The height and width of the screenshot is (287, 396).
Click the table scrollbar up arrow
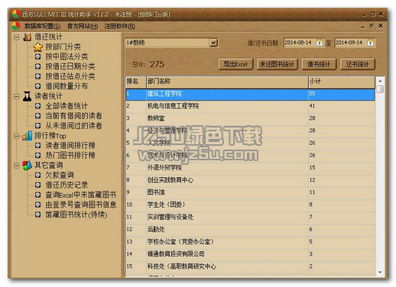[380, 81]
